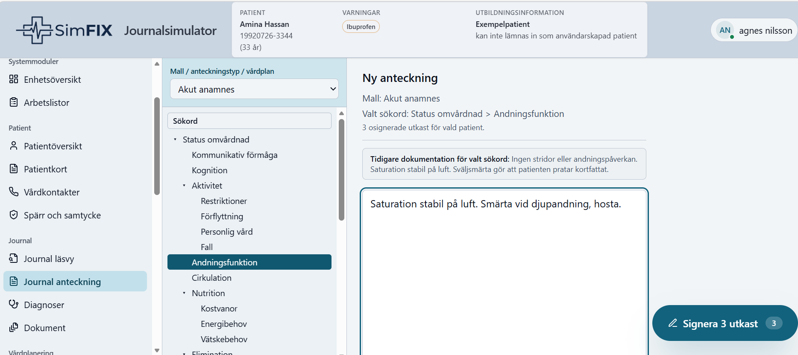This screenshot has height=355, width=798.
Task: Click the sidebar scrollbar thumb
Action: coord(157,146)
